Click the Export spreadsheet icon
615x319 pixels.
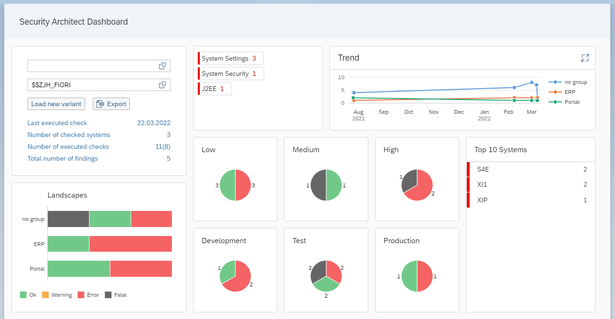pyautogui.click(x=100, y=104)
